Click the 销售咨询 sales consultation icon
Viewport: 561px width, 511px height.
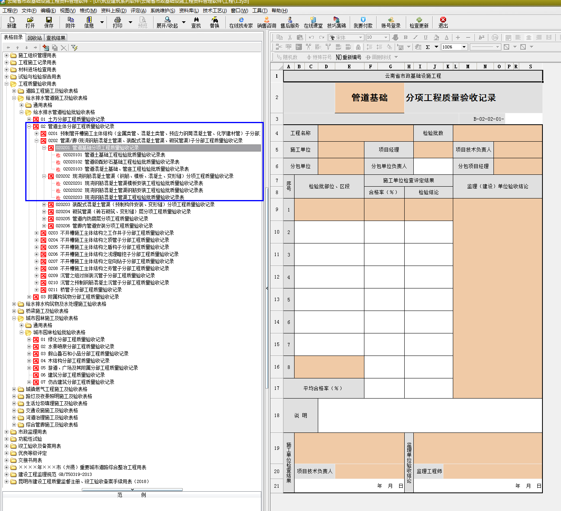(x=267, y=22)
